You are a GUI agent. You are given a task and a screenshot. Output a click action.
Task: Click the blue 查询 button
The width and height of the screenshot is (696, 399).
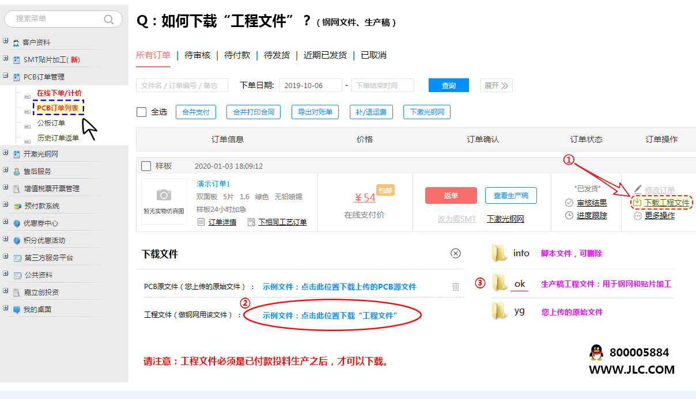(x=448, y=86)
